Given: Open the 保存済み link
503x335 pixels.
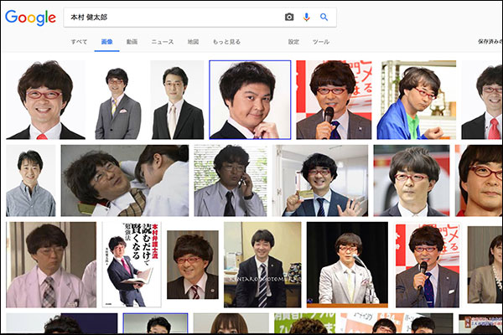Looking at the screenshot, I should coord(490,41).
